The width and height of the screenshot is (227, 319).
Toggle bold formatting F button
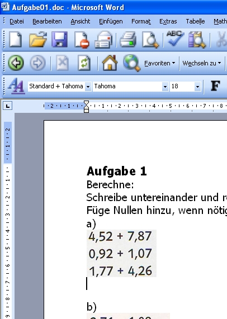coord(215,86)
